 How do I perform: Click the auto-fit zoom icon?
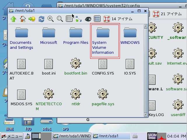point(60,19)
